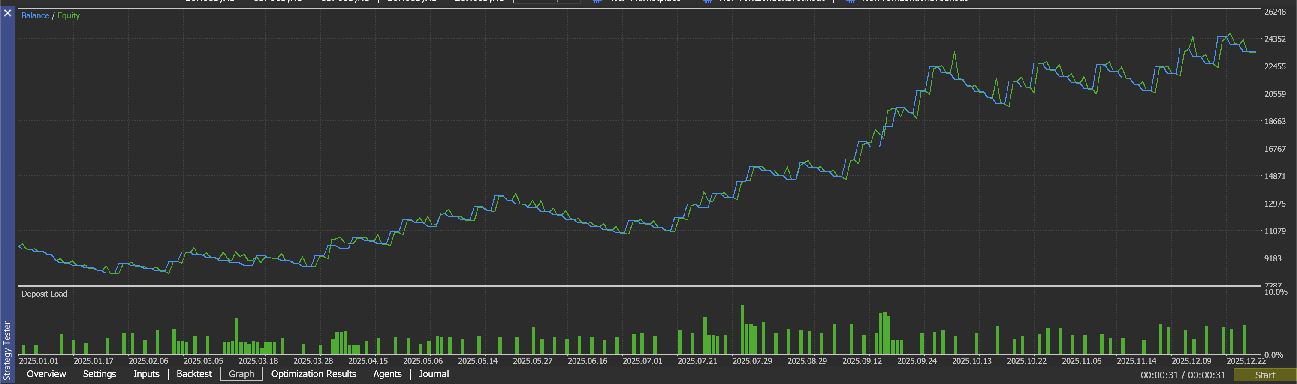Switch to the Overview tab
This screenshot has height=384, width=1297.
[x=46, y=374]
